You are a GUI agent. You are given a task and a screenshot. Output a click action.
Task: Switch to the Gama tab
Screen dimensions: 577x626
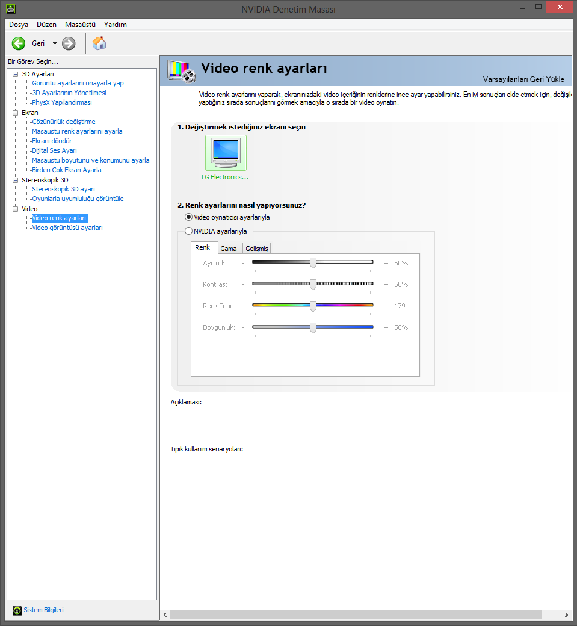[x=229, y=249]
